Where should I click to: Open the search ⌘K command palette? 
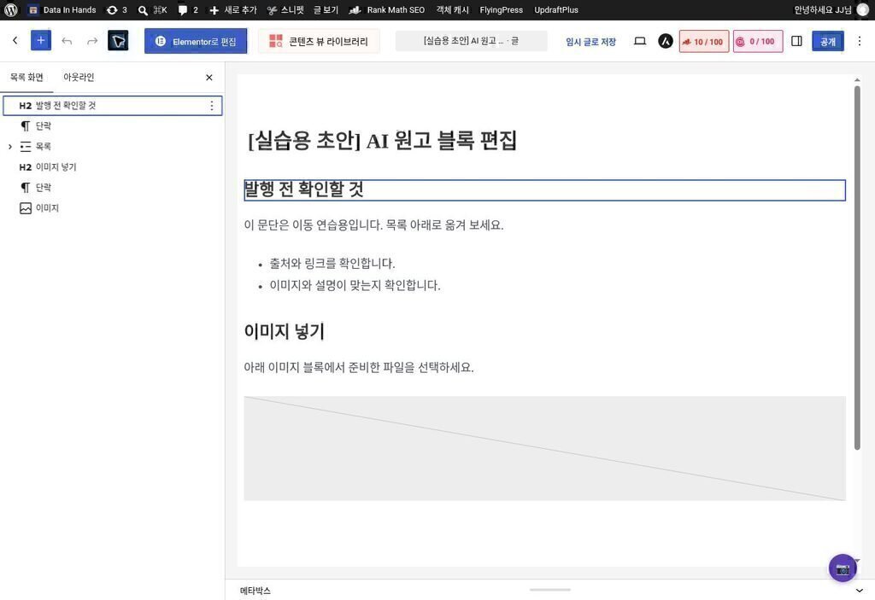[152, 10]
